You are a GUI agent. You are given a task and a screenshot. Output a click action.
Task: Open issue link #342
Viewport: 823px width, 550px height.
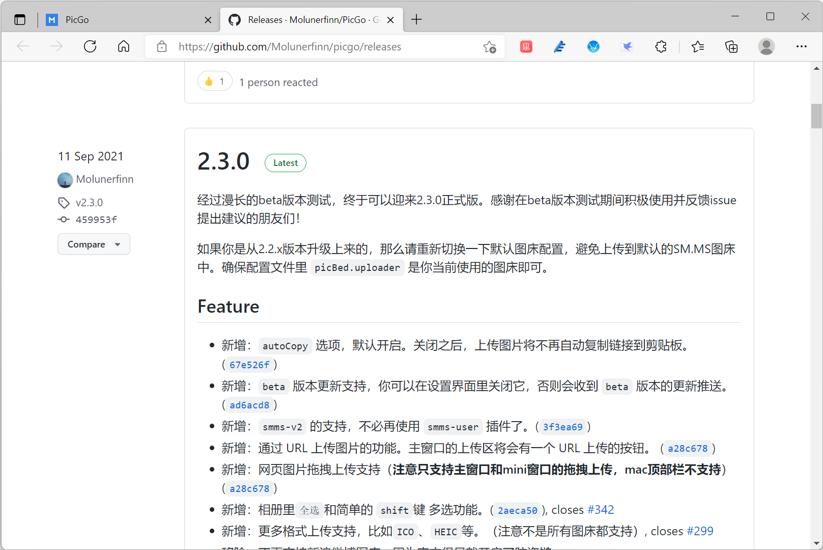click(600, 509)
